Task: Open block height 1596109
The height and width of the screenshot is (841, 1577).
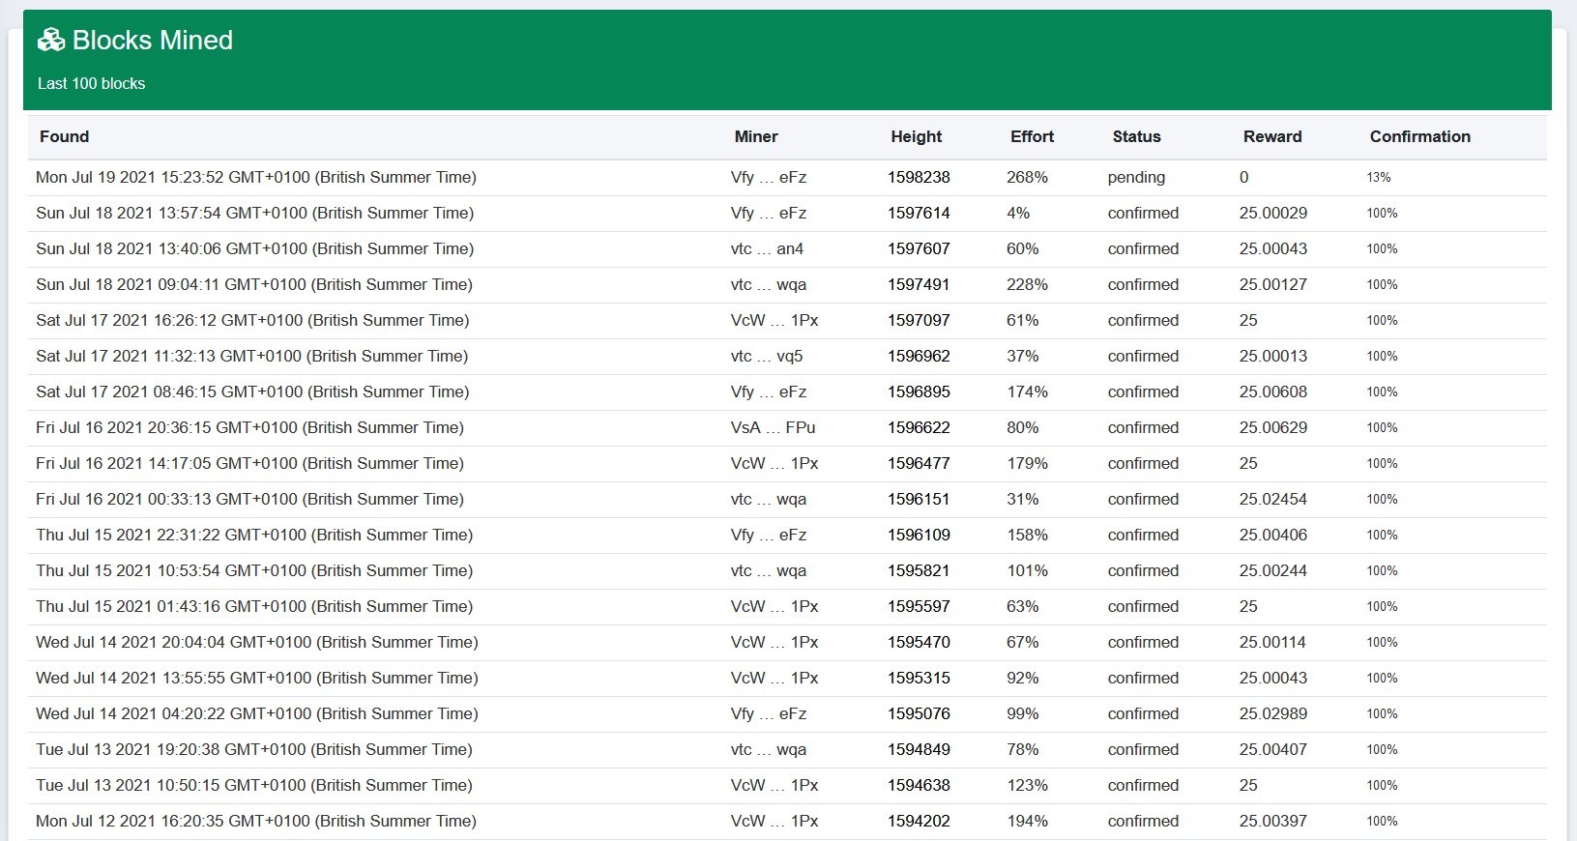Action: tap(919, 535)
